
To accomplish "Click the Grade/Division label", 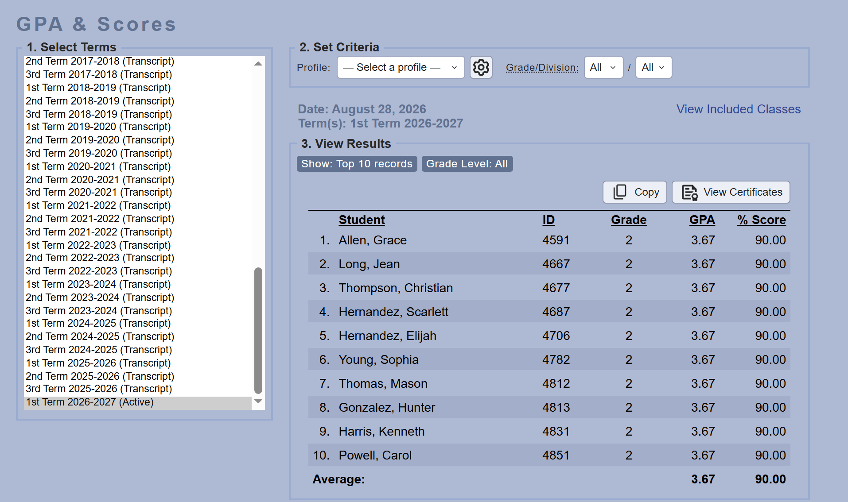I will click(x=542, y=68).
